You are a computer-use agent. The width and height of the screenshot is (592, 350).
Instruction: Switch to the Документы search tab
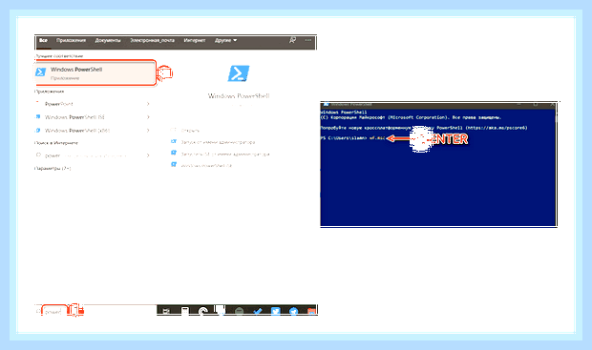[x=108, y=40]
